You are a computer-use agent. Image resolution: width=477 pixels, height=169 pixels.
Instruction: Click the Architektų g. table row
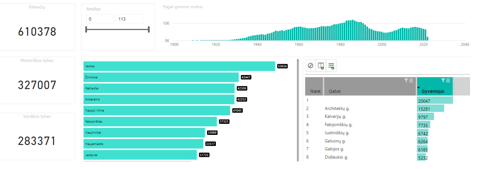[337, 108]
